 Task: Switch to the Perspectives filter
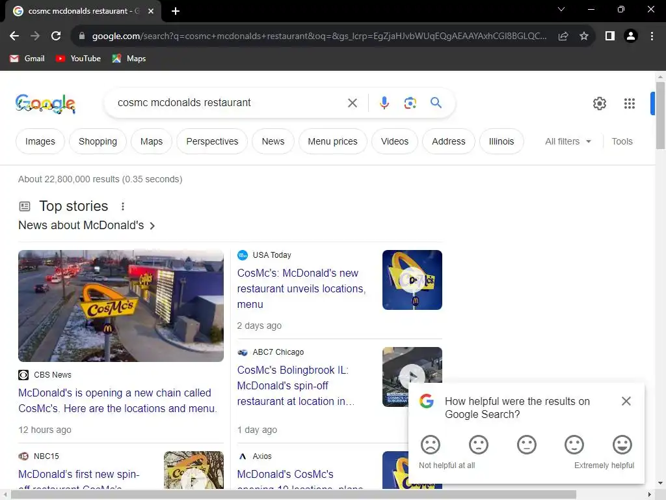[212, 141]
